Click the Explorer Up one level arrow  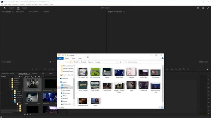68,62
